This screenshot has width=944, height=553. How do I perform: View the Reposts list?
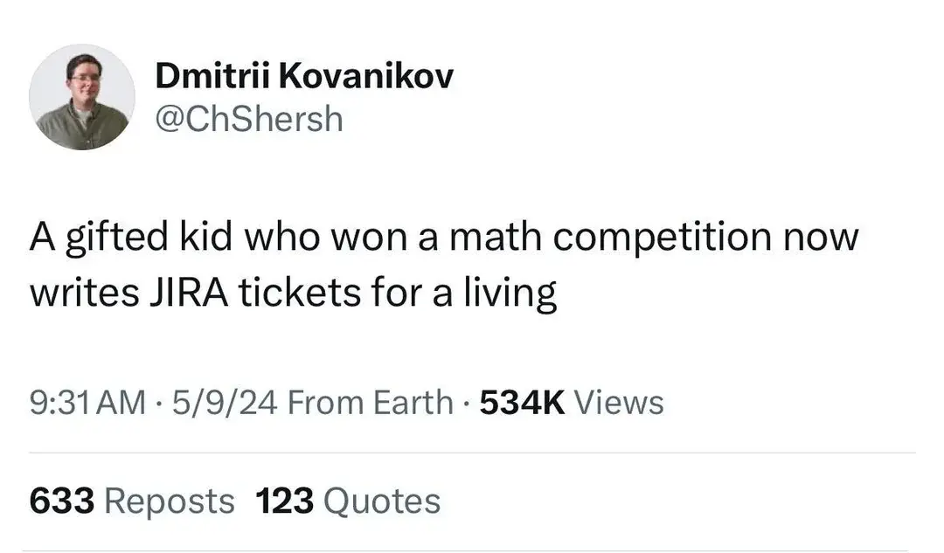(x=170, y=501)
